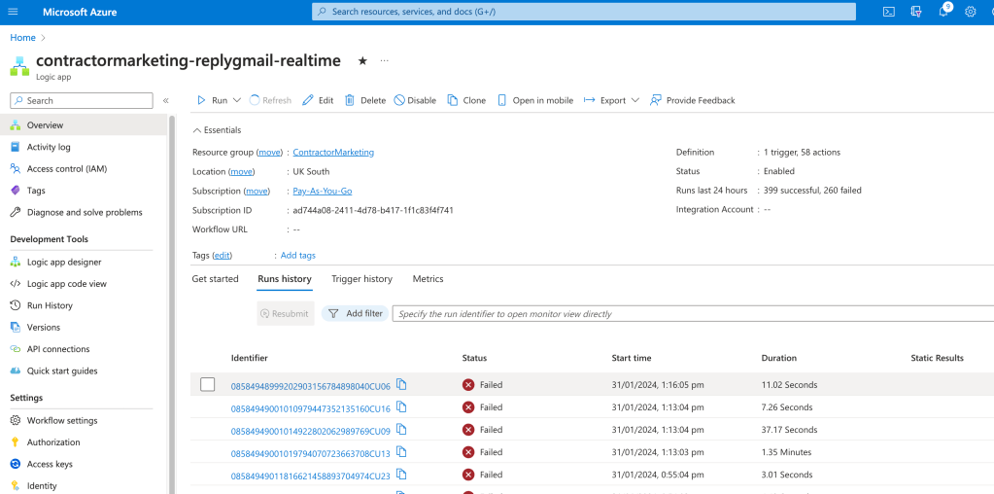Click the Home breadcrumb link
Screen dimensions: 994x494
[22, 37]
